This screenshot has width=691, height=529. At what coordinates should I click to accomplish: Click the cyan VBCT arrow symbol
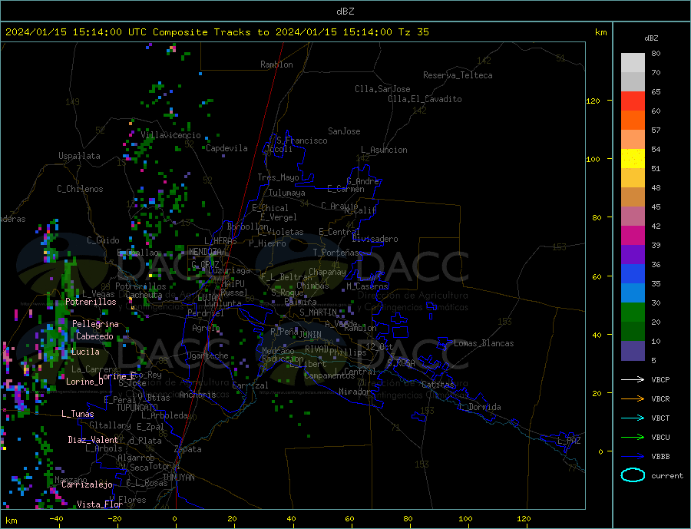[x=633, y=418]
